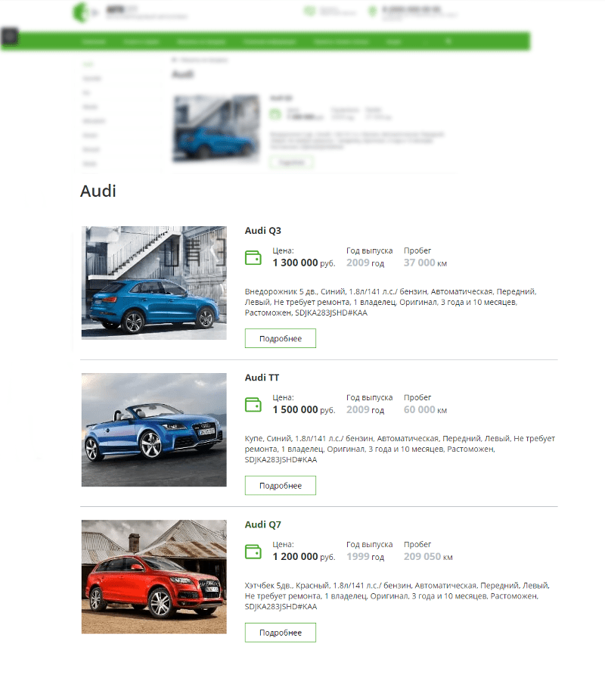Click the large Audi section heading
The width and height of the screenshot is (605, 681).
98,191
